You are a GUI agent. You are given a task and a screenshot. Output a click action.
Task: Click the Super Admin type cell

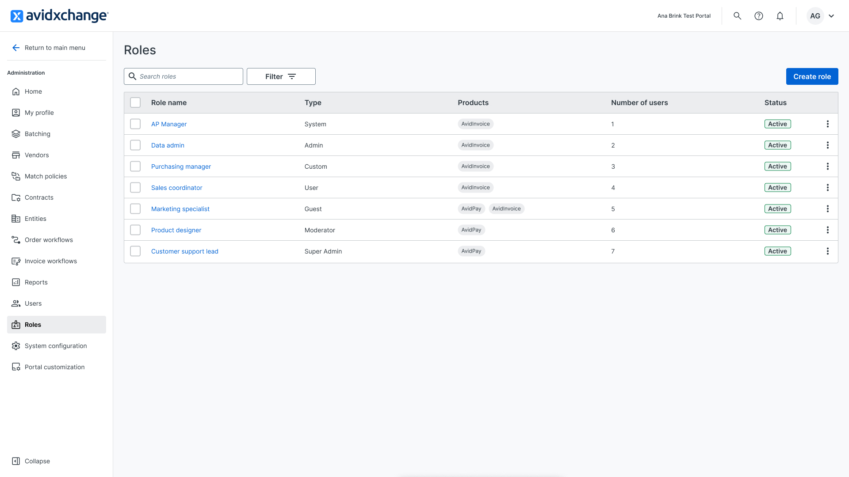click(323, 251)
